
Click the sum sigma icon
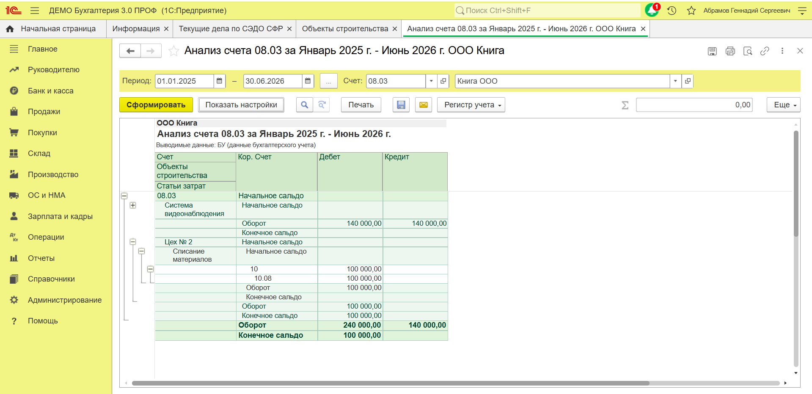[625, 105]
